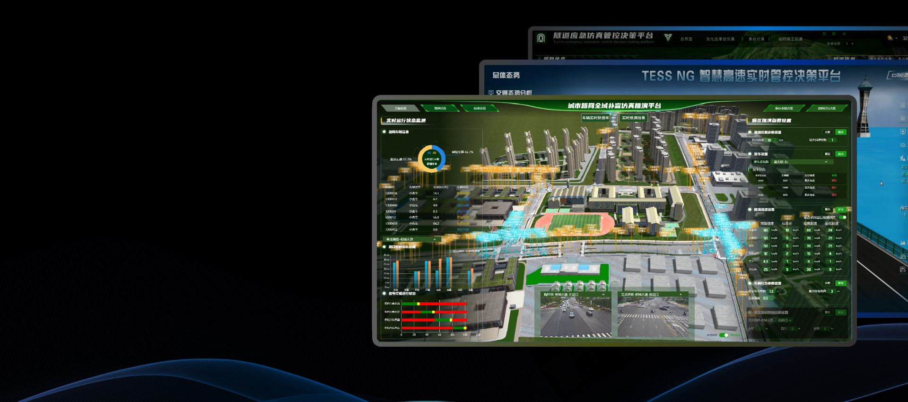Collapse panel using left chevron arrow on map
The width and height of the screenshot is (908, 402).
click(490, 227)
